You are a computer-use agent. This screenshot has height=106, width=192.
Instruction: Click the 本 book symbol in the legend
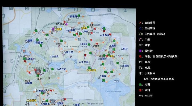click(140, 73)
